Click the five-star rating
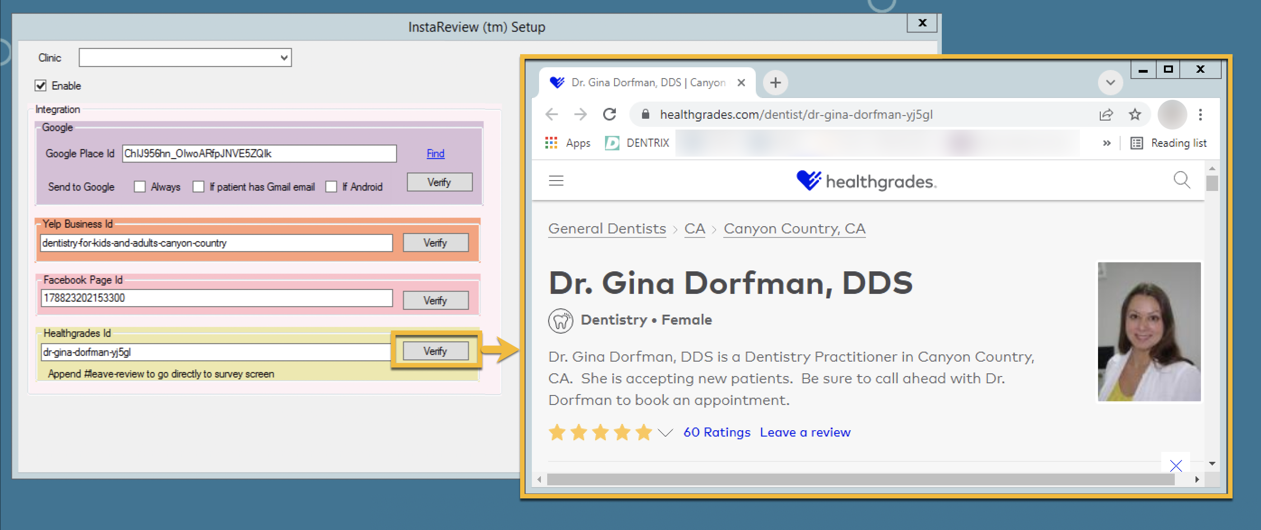 pyautogui.click(x=600, y=432)
